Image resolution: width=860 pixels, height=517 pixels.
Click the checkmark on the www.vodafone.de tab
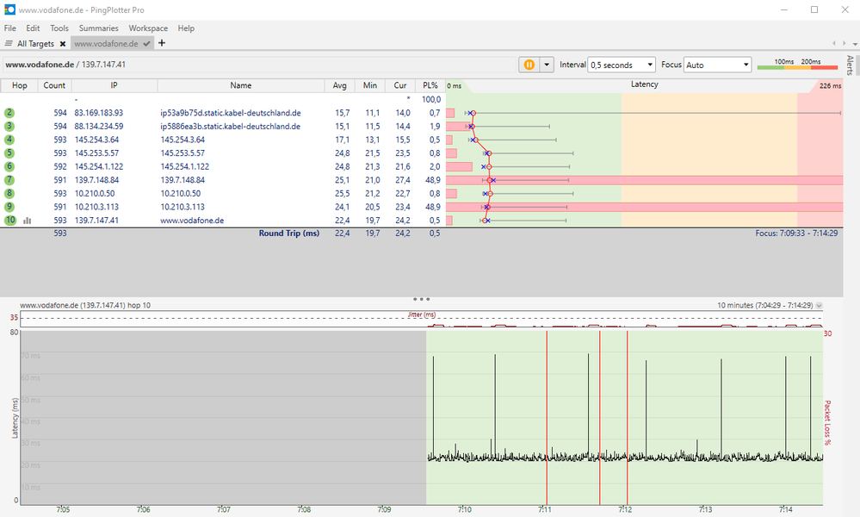(147, 43)
